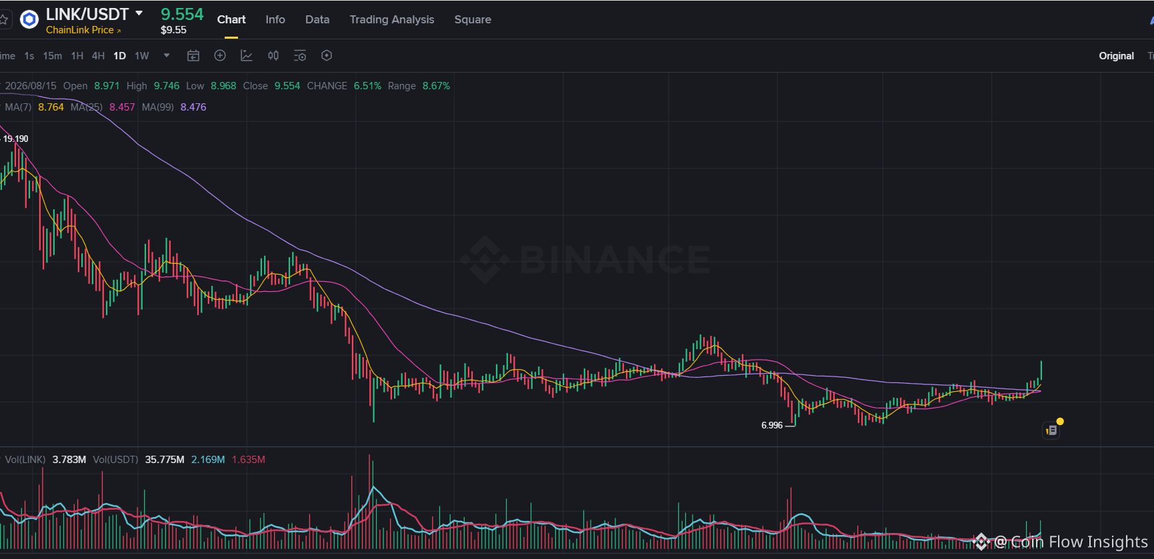Viewport: 1154px width, 559px height.
Task: Click the MA(7) value 8.764
Action: click(x=51, y=107)
